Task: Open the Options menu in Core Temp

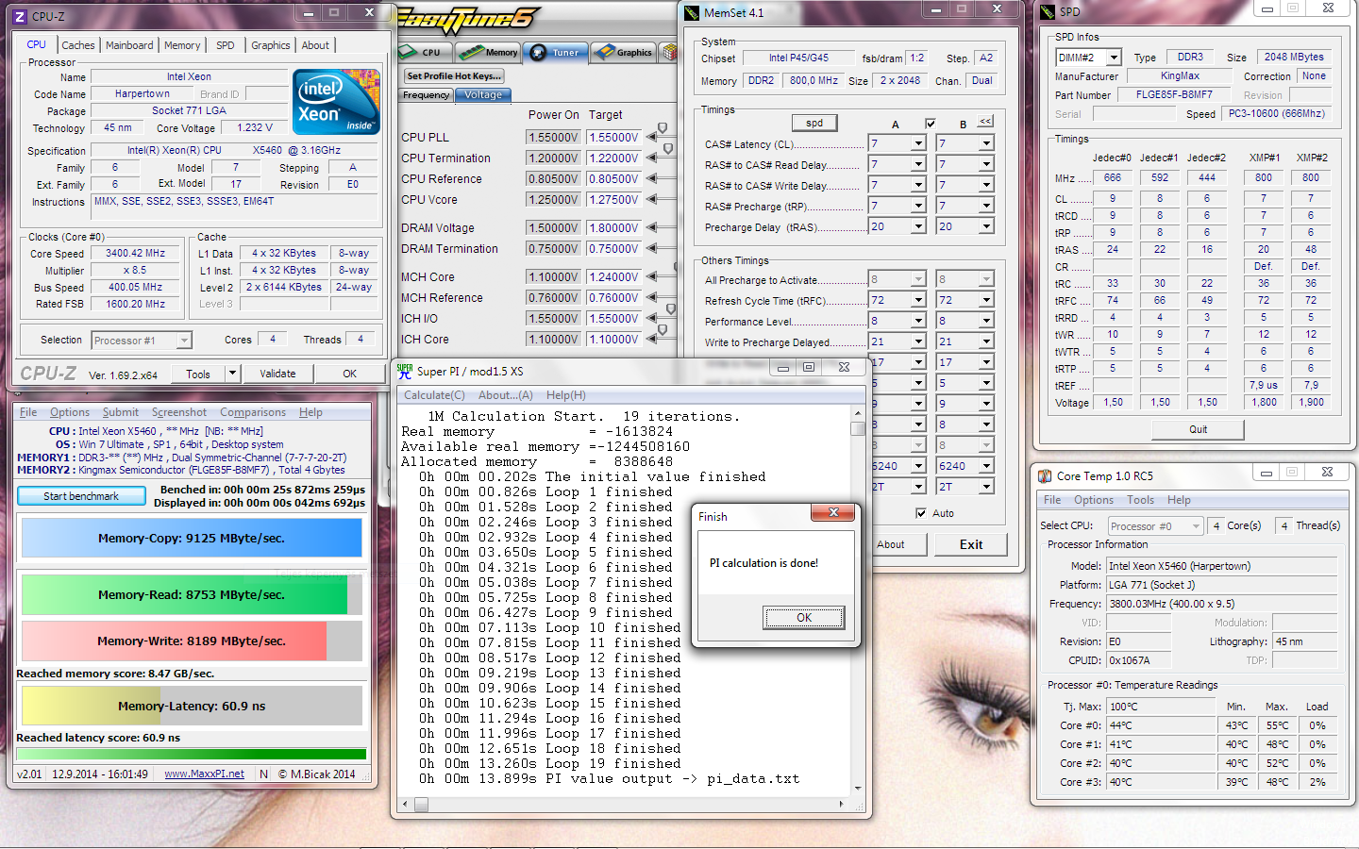Action: click(1094, 500)
